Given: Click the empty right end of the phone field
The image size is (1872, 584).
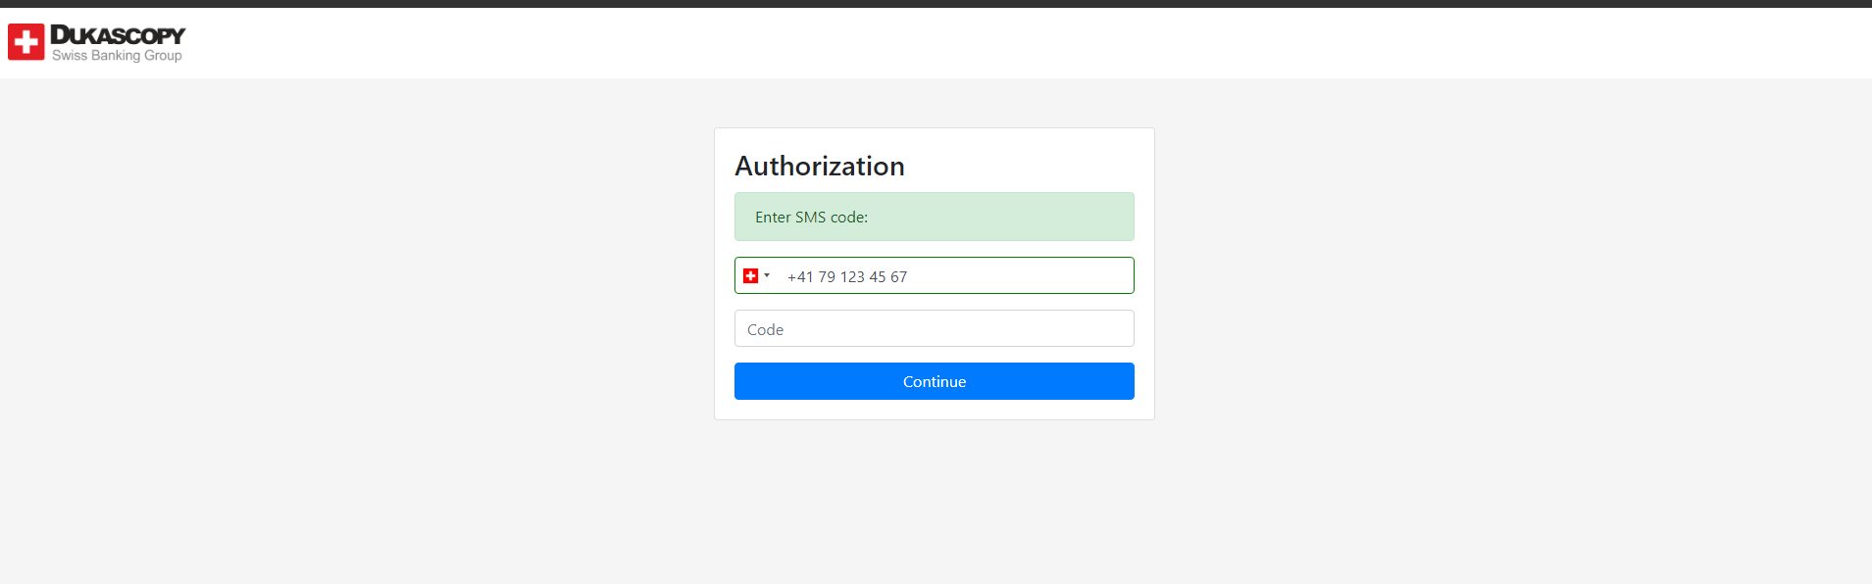Looking at the screenshot, I should [x=1059, y=275].
